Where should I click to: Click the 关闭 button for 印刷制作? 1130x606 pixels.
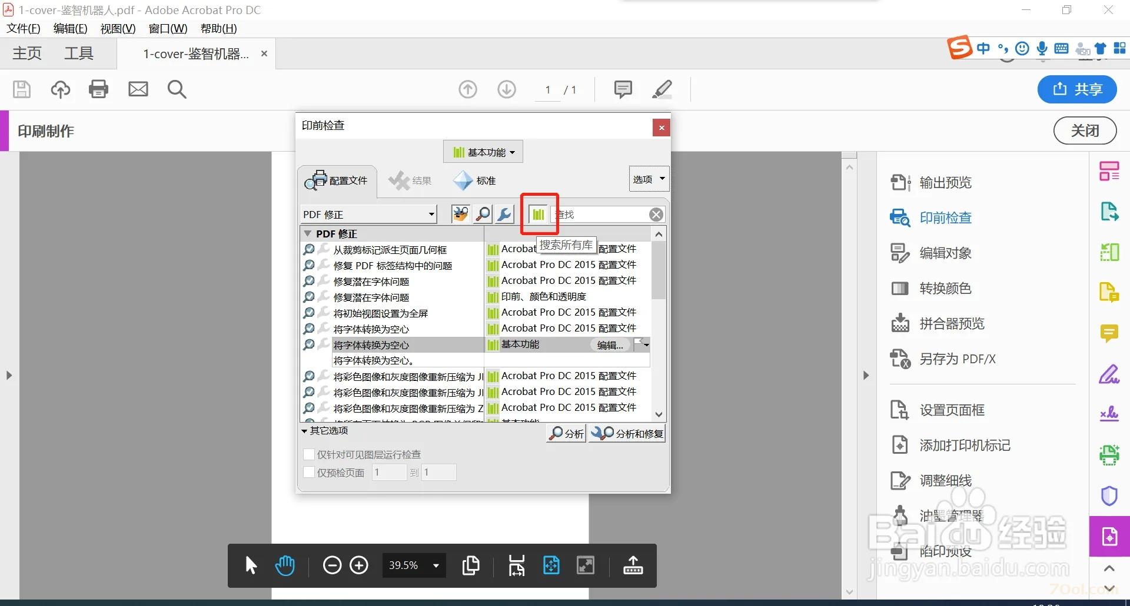click(x=1085, y=130)
